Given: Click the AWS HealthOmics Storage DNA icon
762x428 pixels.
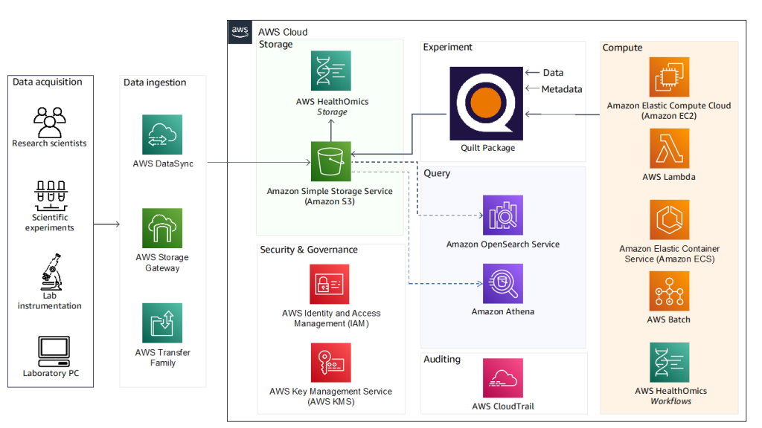Looking at the screenshot, I should 330,71.
